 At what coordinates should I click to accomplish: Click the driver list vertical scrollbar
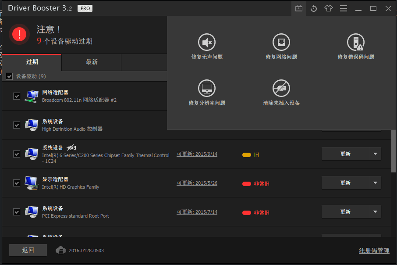click(x=393, y=151)
